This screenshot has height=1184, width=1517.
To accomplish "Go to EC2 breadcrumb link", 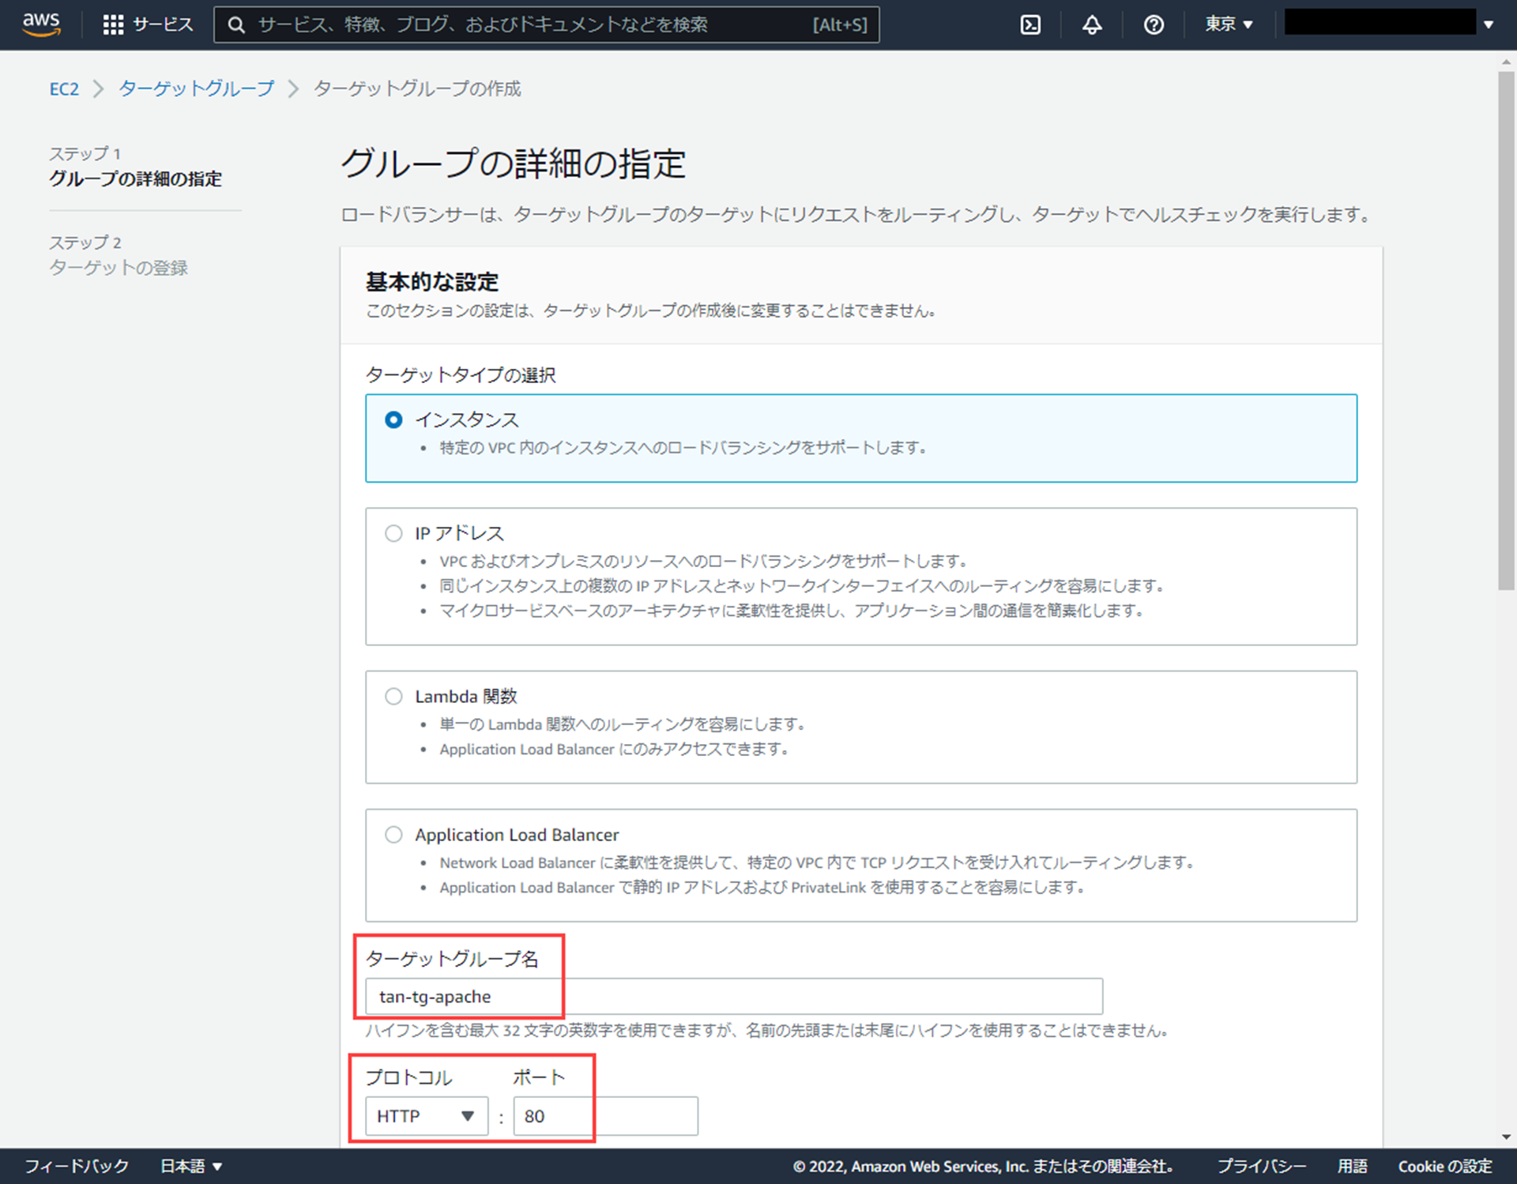I will [x=64, y=88].
